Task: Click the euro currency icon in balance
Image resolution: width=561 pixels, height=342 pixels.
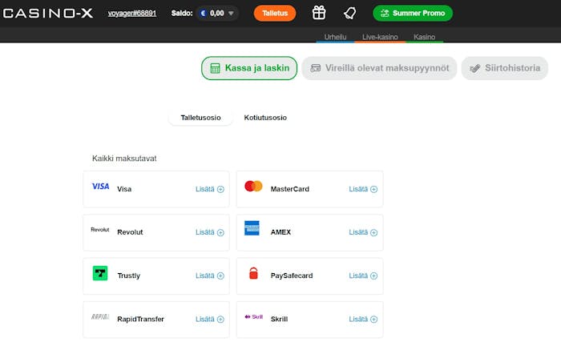Action: click(204, 14)
